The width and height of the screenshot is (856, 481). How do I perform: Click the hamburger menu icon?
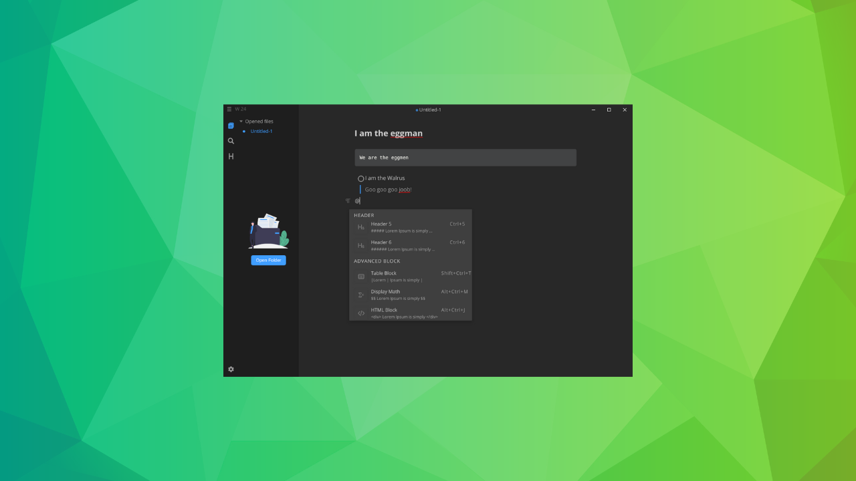(229, 110)
